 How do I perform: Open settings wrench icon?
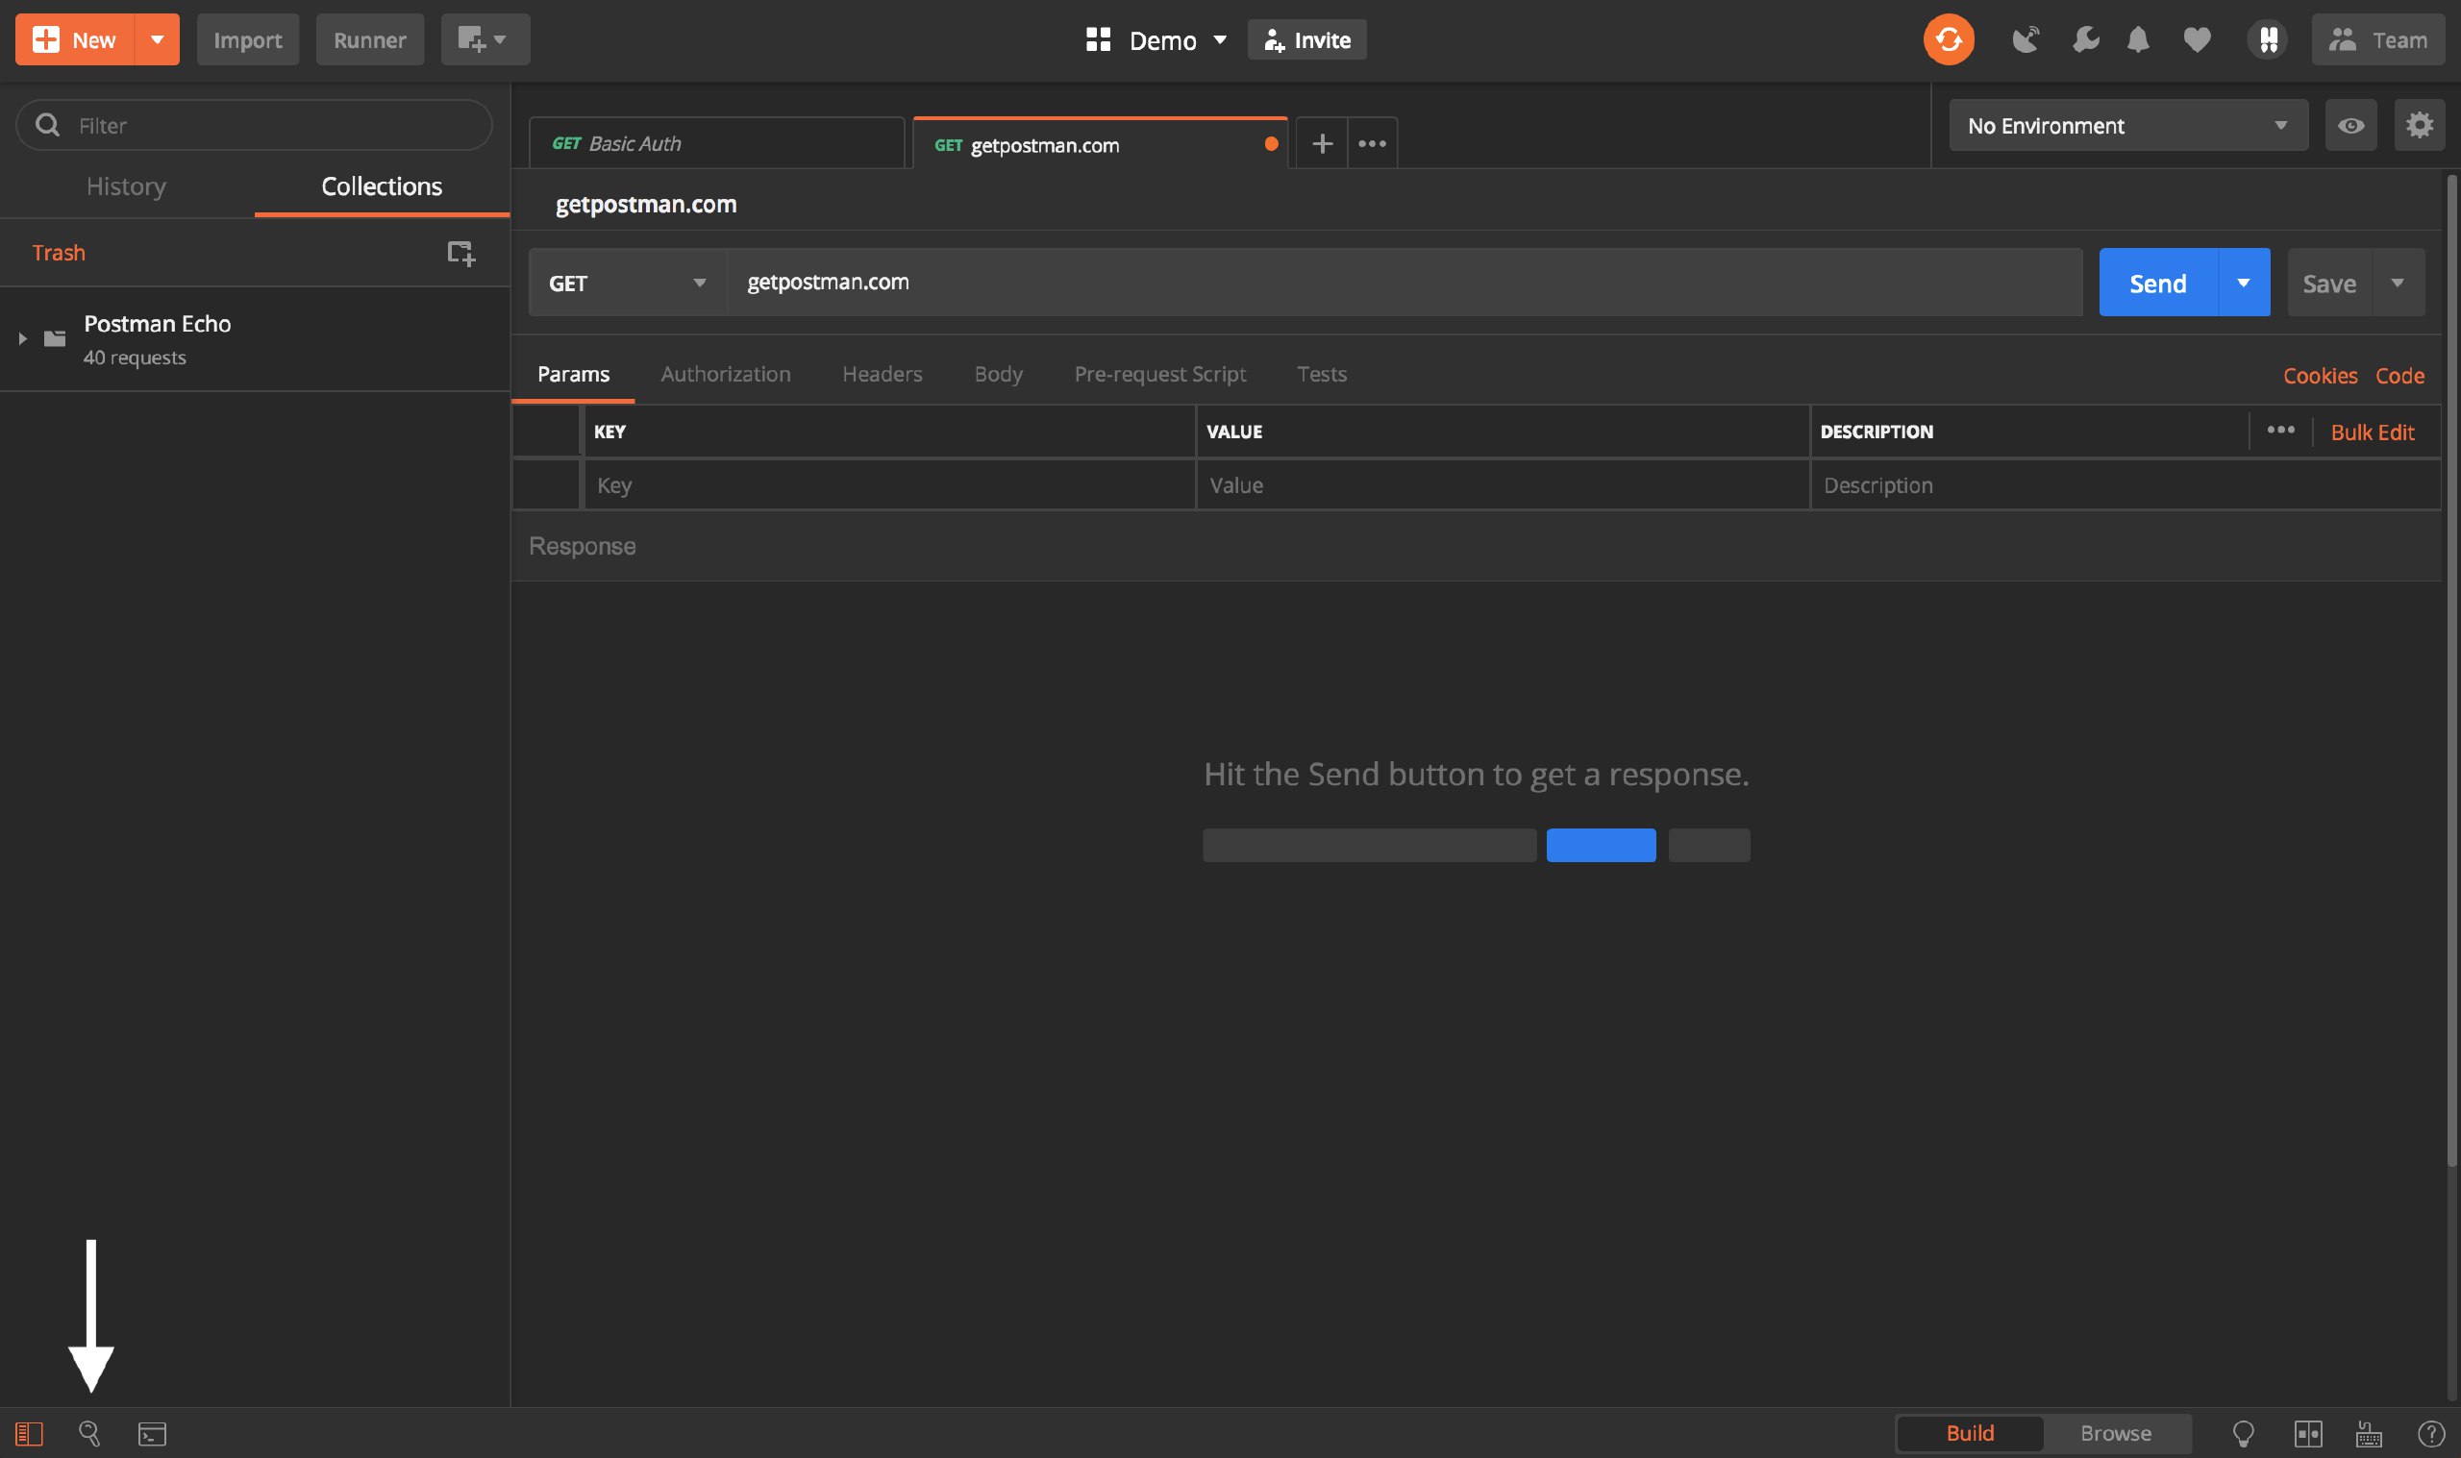[x=2085, y=39]
